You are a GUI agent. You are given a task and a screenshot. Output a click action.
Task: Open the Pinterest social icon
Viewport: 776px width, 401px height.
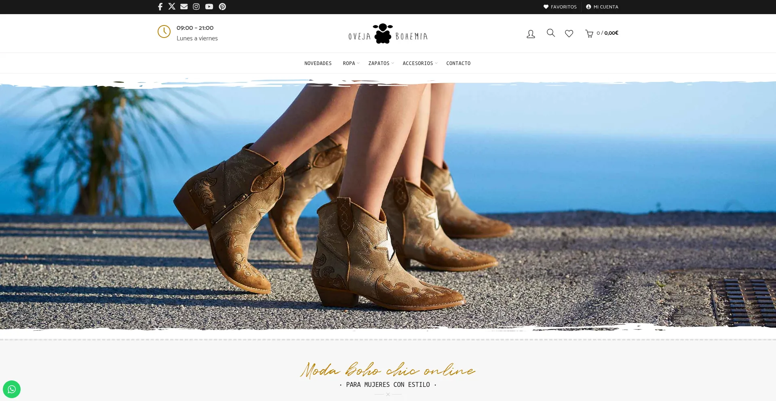222,6
